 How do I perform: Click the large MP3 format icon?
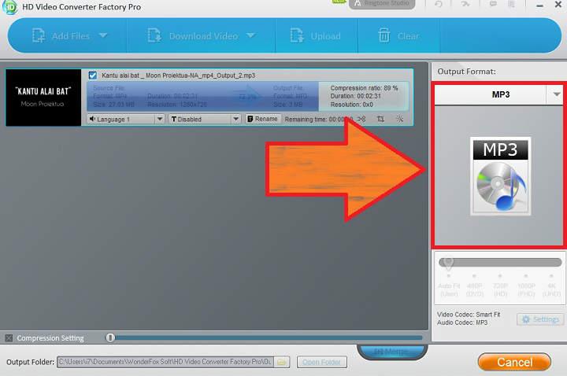[500, 176]
